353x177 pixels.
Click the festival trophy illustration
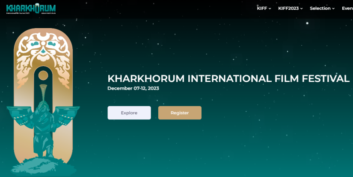click(43, 102)
